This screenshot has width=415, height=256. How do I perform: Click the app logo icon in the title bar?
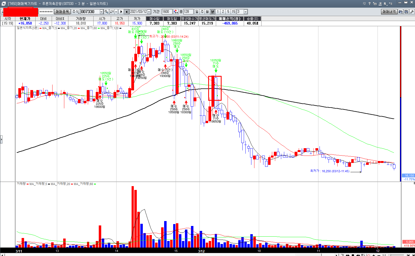click(3, 4)
